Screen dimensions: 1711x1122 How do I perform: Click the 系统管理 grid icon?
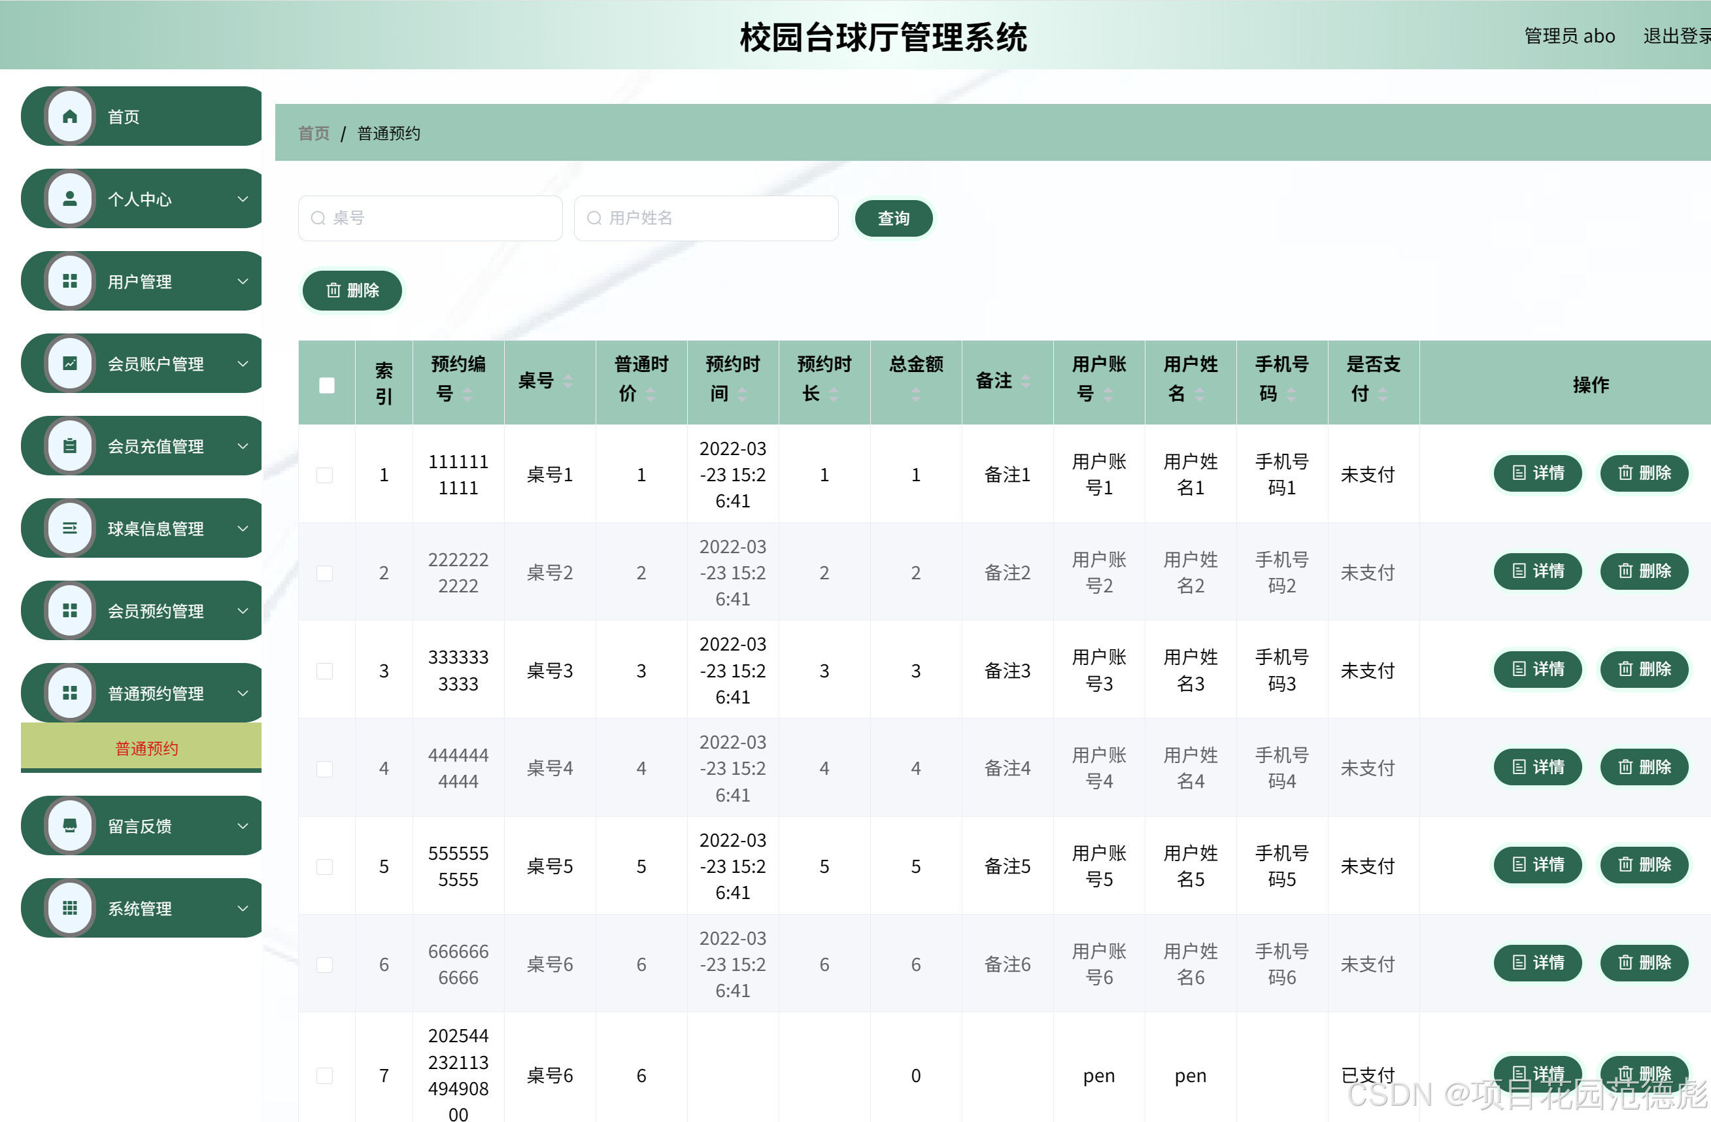pyautogui.click(x=69, y=907)
